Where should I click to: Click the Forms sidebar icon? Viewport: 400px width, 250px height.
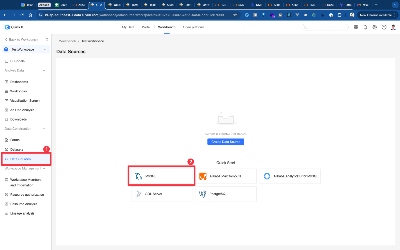coord(7,140)
